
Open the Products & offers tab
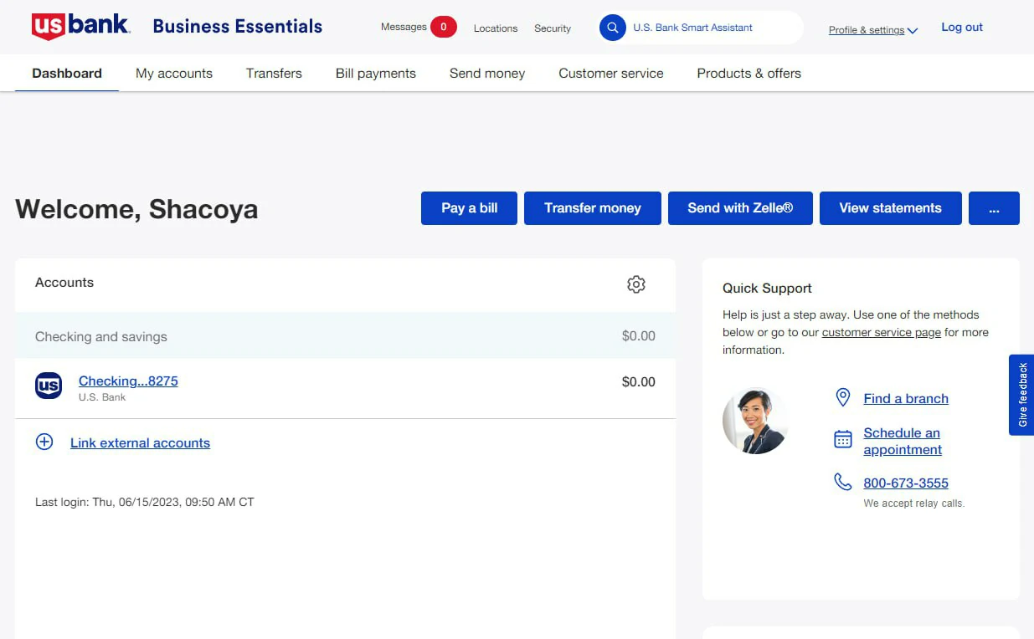coord(749,74)
